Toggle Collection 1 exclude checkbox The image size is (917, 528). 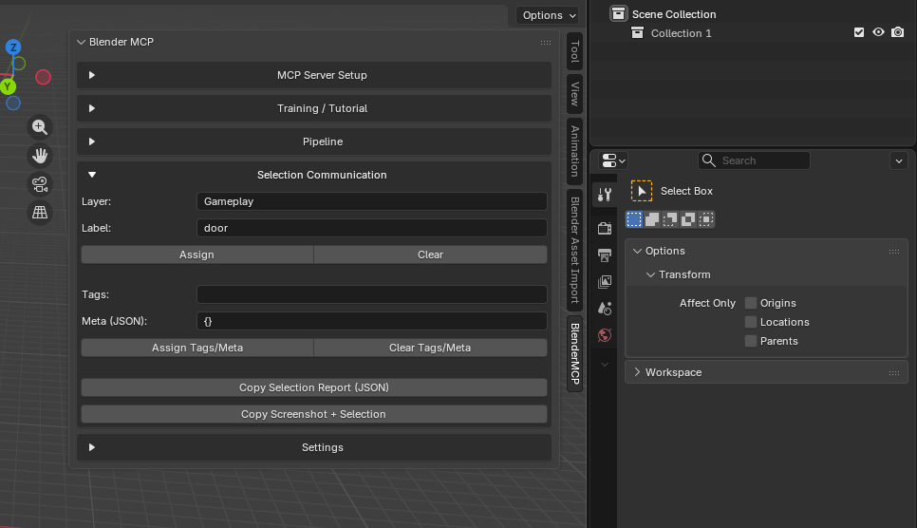[x=859, y=33]
